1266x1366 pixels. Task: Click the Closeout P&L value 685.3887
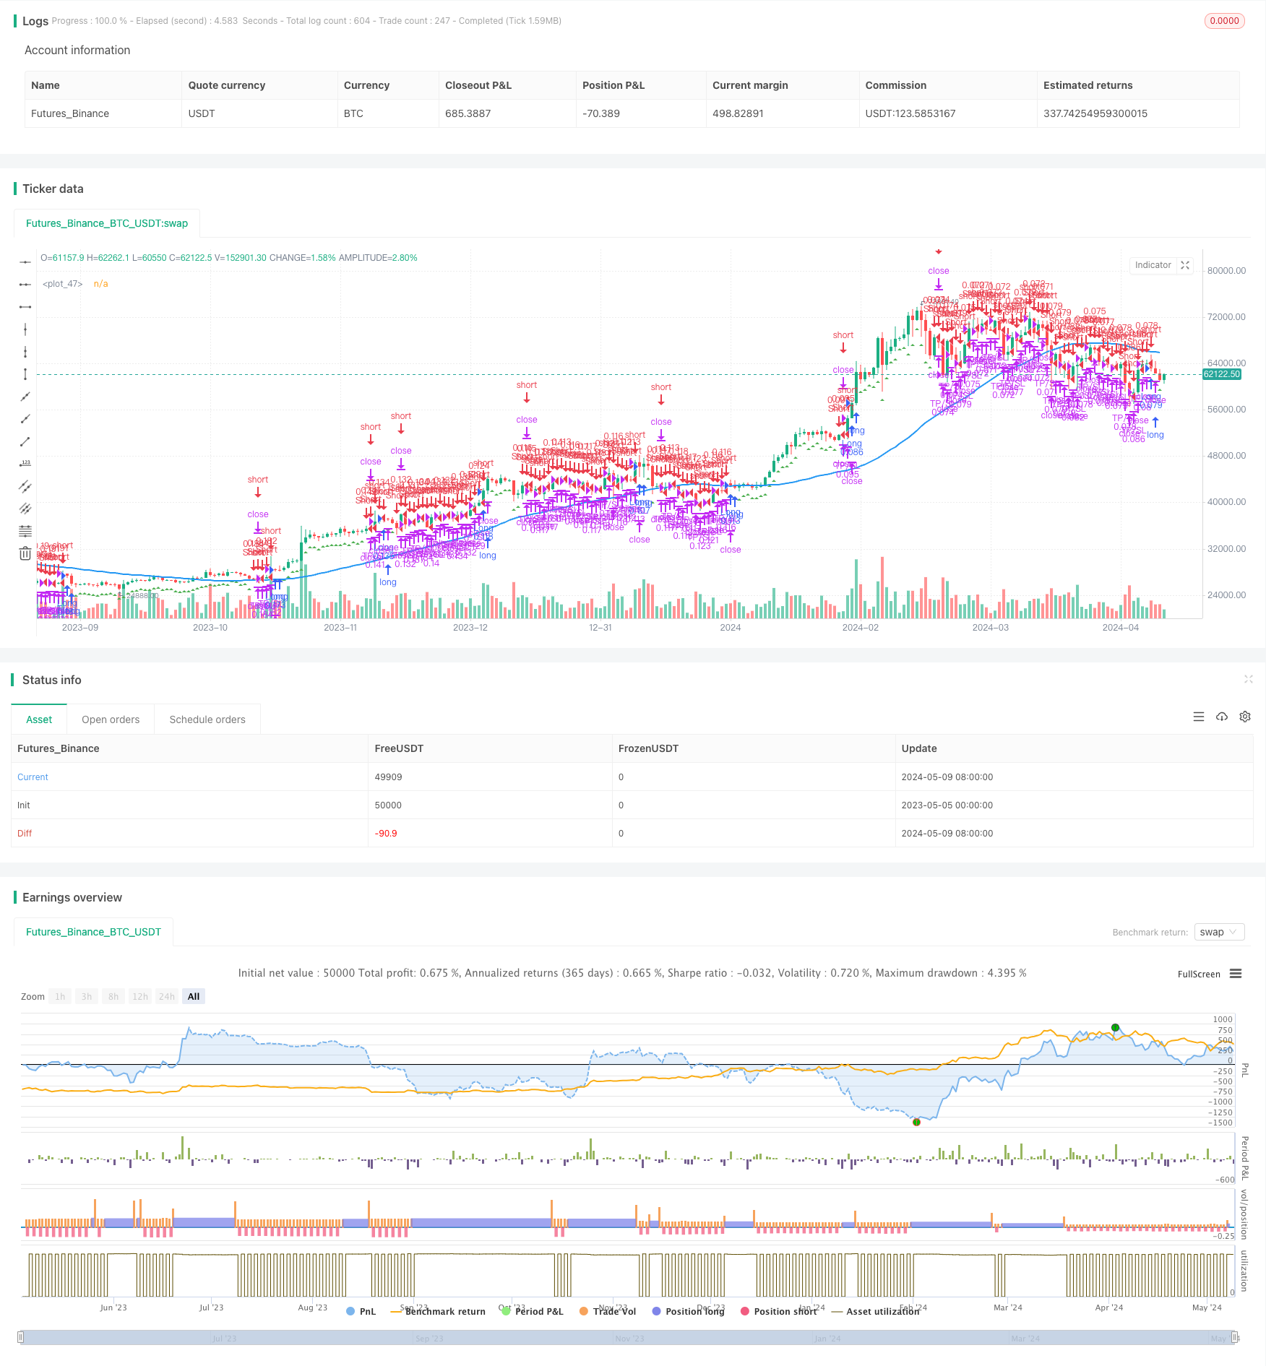coord(468,113)
